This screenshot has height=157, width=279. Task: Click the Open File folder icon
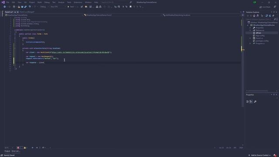19,7
